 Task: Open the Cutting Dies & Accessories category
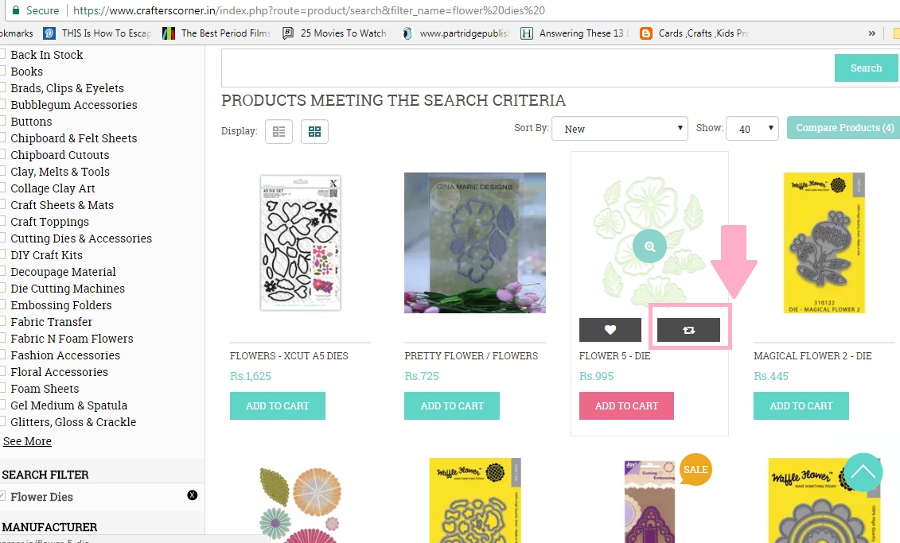(x=80, y=238)
